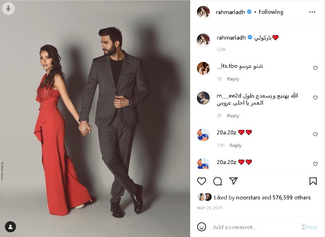Reply to the 11h 20a.20z comment
Image resolution: width=325 pixels, height=237 pixels.
click(235, 145)
